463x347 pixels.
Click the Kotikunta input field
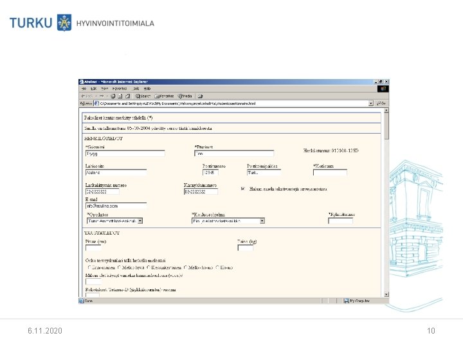pyautogui.click(x=330, y=173)
